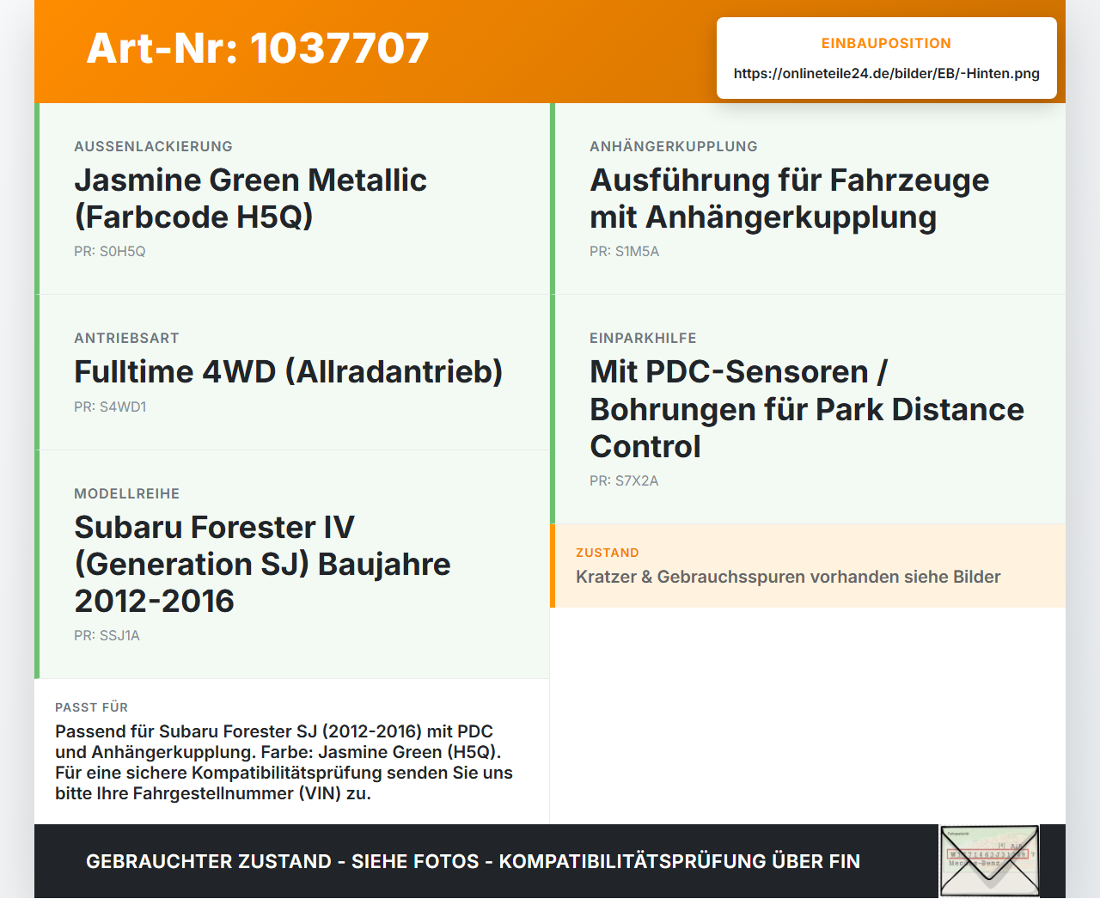Click the PR: S4WD1 code
Screen dimensions: 1100x899
(110, 407)
